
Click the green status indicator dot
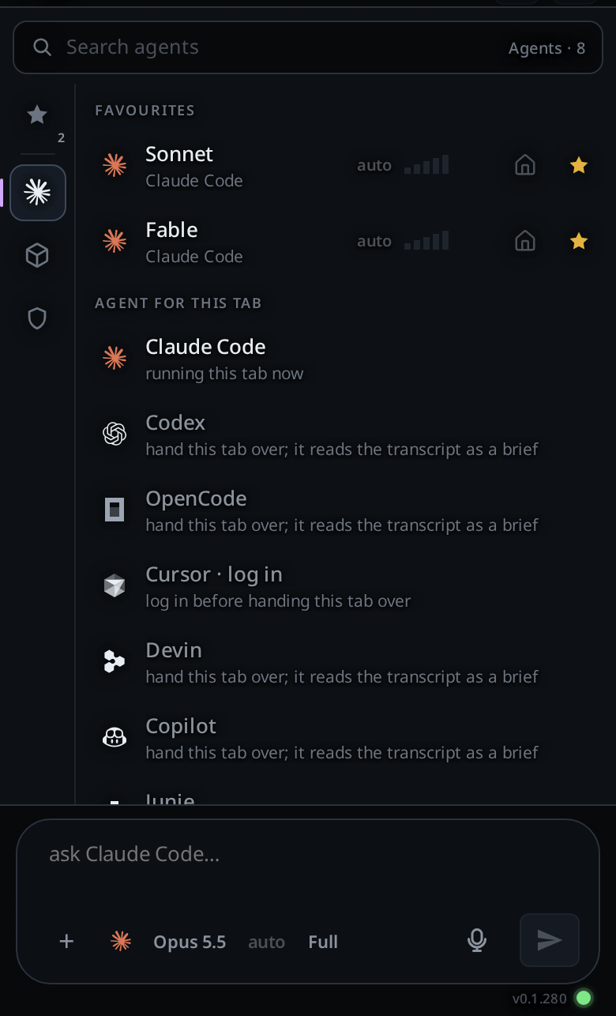[584, 998]
